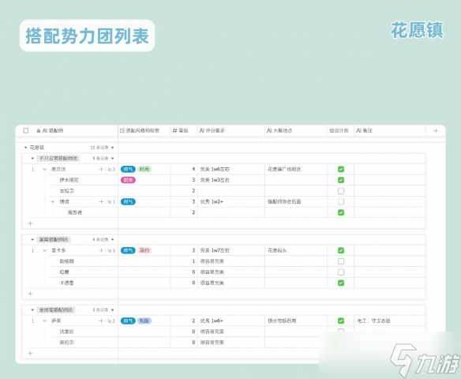Select the 拉黎 name cell
Viewport: 461px width, 379px height.
pos(83,272)
